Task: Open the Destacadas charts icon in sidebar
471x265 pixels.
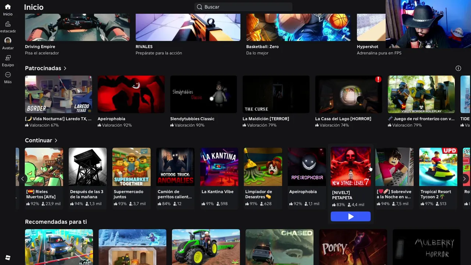Action: tap(8, 24)
